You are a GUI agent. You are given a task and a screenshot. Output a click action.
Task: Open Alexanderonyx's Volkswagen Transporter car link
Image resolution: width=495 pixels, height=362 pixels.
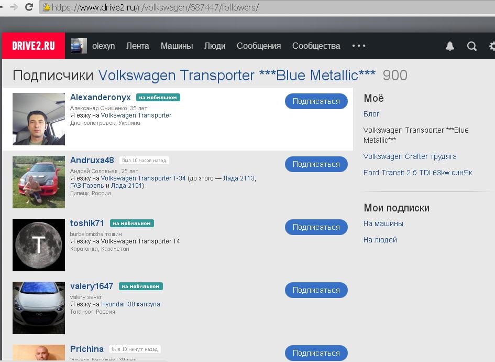tap(136, 115)
